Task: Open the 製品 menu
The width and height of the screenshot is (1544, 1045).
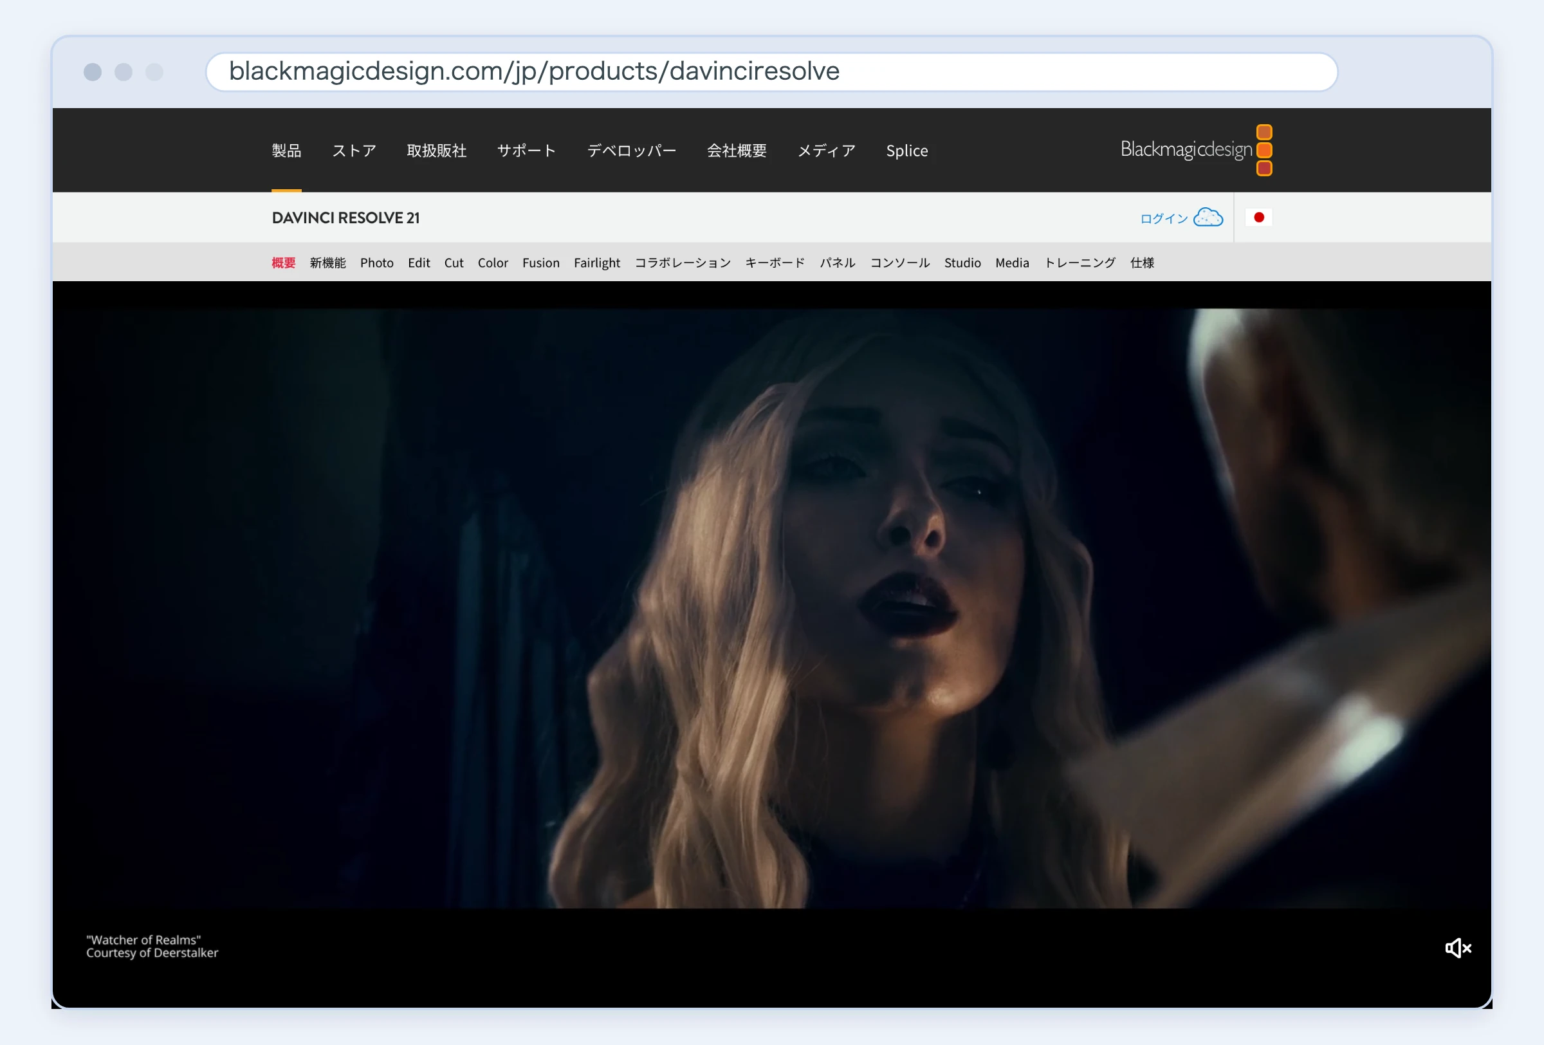Action: 286,151
